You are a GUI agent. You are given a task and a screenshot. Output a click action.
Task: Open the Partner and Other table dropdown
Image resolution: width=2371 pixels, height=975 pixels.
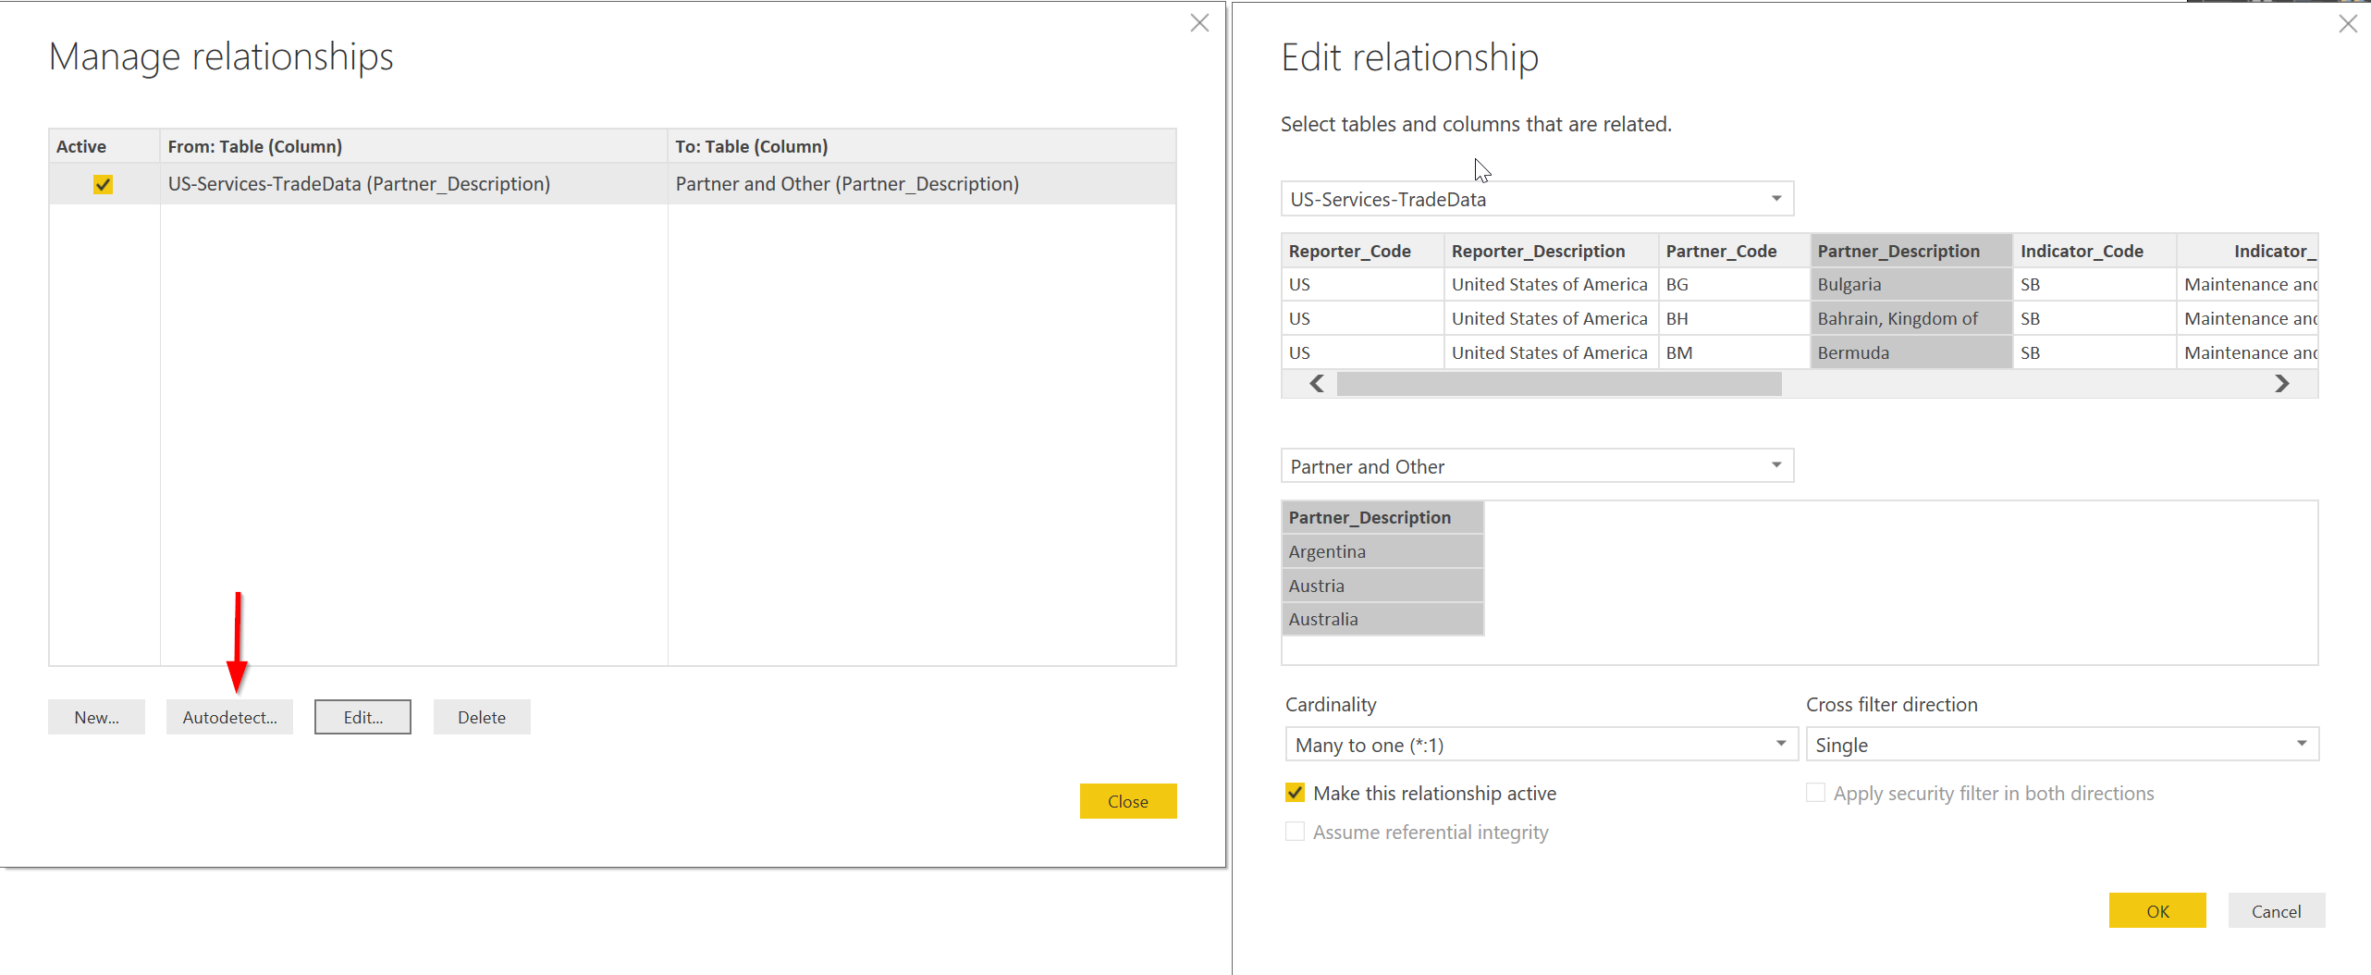click(x=1536, y=466)
